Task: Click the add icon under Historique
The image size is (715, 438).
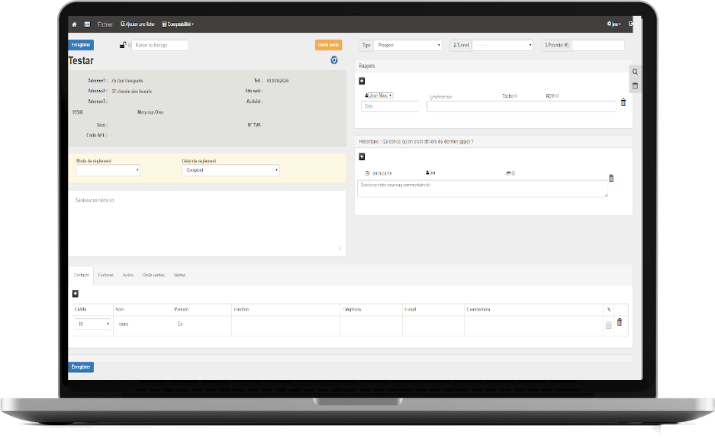Action: pyautogui.click(x=362, y=156)
